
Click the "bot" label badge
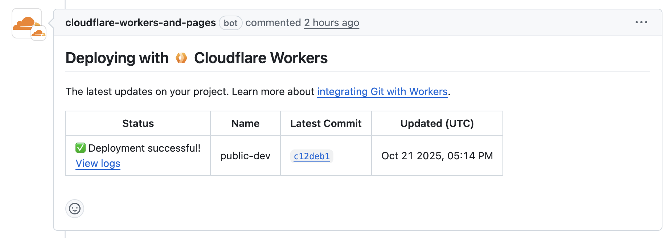point(230,23)
